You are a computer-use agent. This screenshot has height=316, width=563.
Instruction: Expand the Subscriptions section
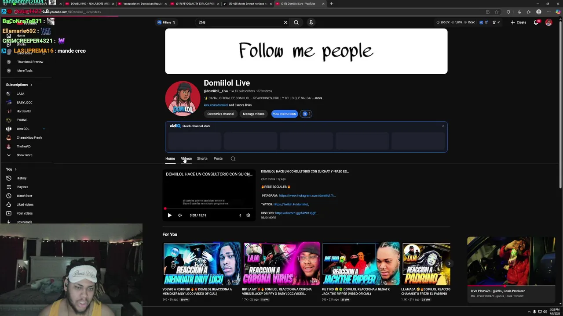point(19,85)
